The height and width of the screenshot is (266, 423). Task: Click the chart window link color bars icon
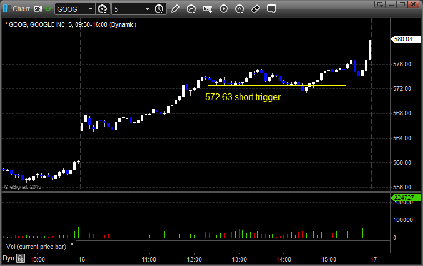7,9
